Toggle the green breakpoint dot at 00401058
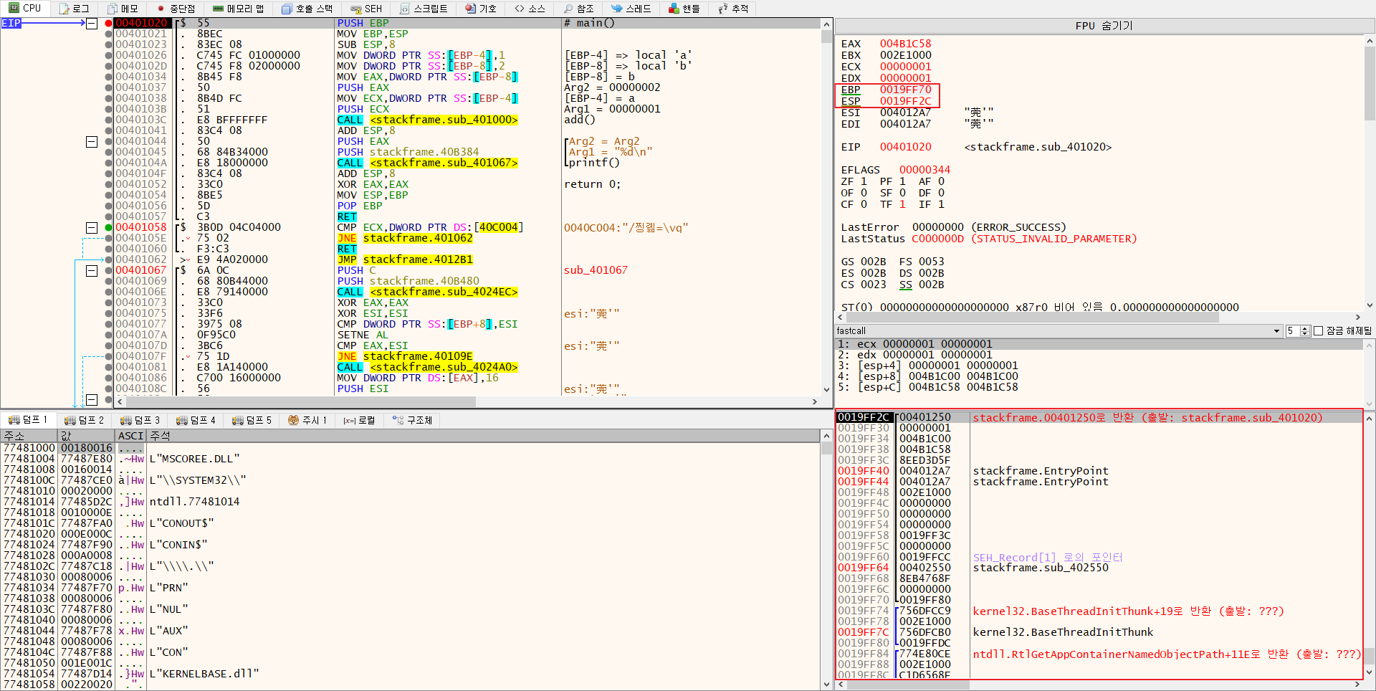The image size is (1376, 691). point(109,227)
